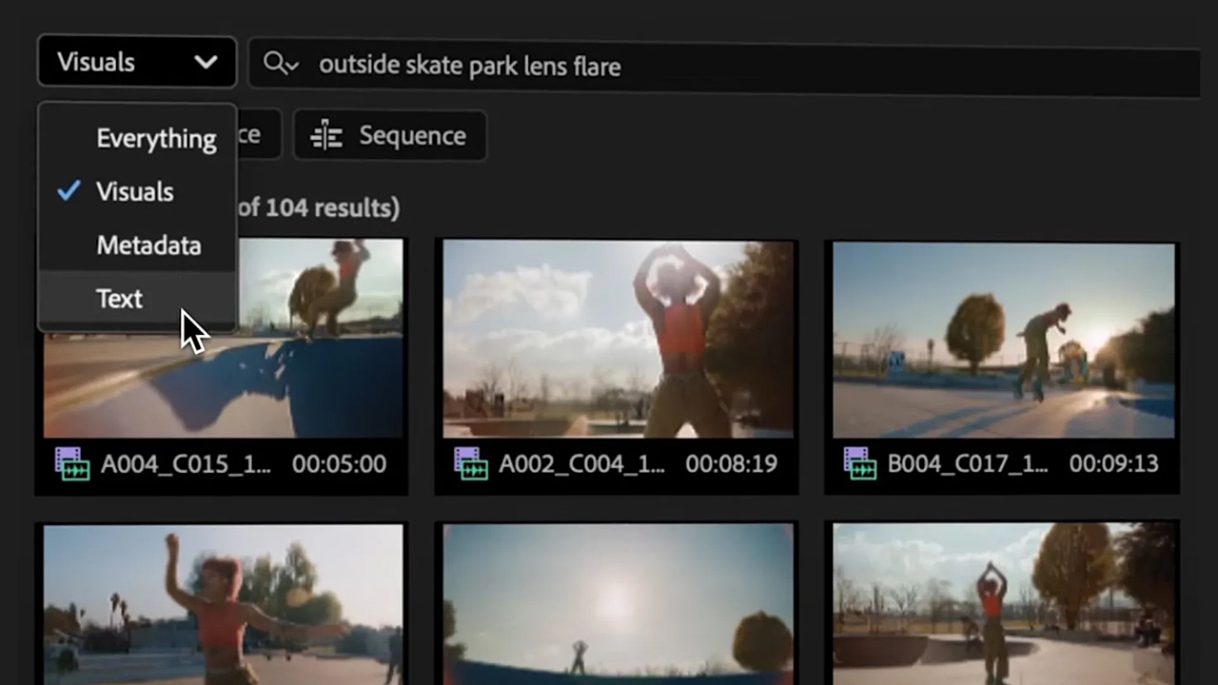1218x685 pixels.
Task: Select the A002_C004_1... clip name
Action: [x=584, y=464]
